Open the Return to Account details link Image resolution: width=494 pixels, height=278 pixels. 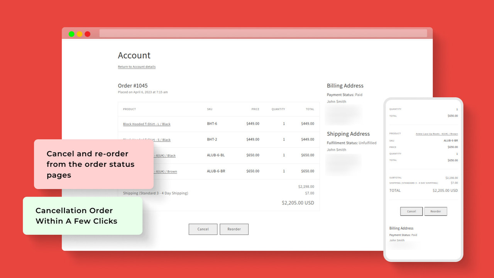click(137, 67)
